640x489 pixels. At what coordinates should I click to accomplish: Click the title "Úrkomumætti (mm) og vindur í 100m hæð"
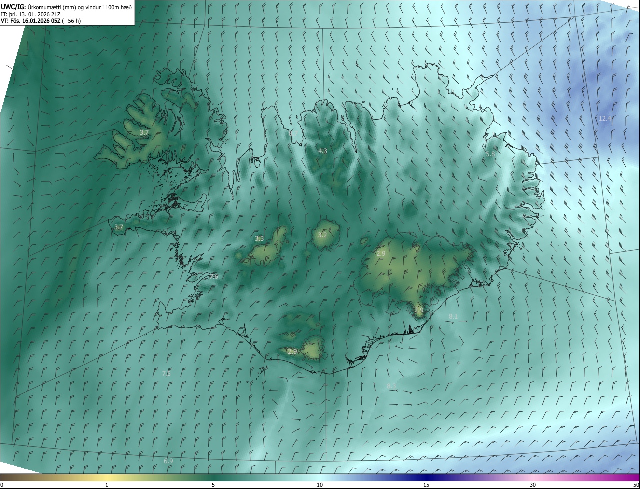[x=79, y=7]
